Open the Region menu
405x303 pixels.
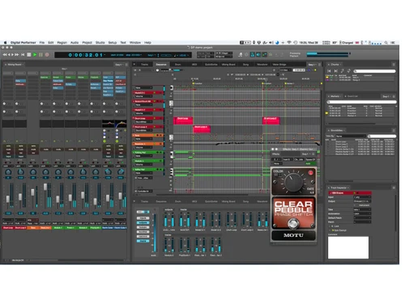(62, 43)
